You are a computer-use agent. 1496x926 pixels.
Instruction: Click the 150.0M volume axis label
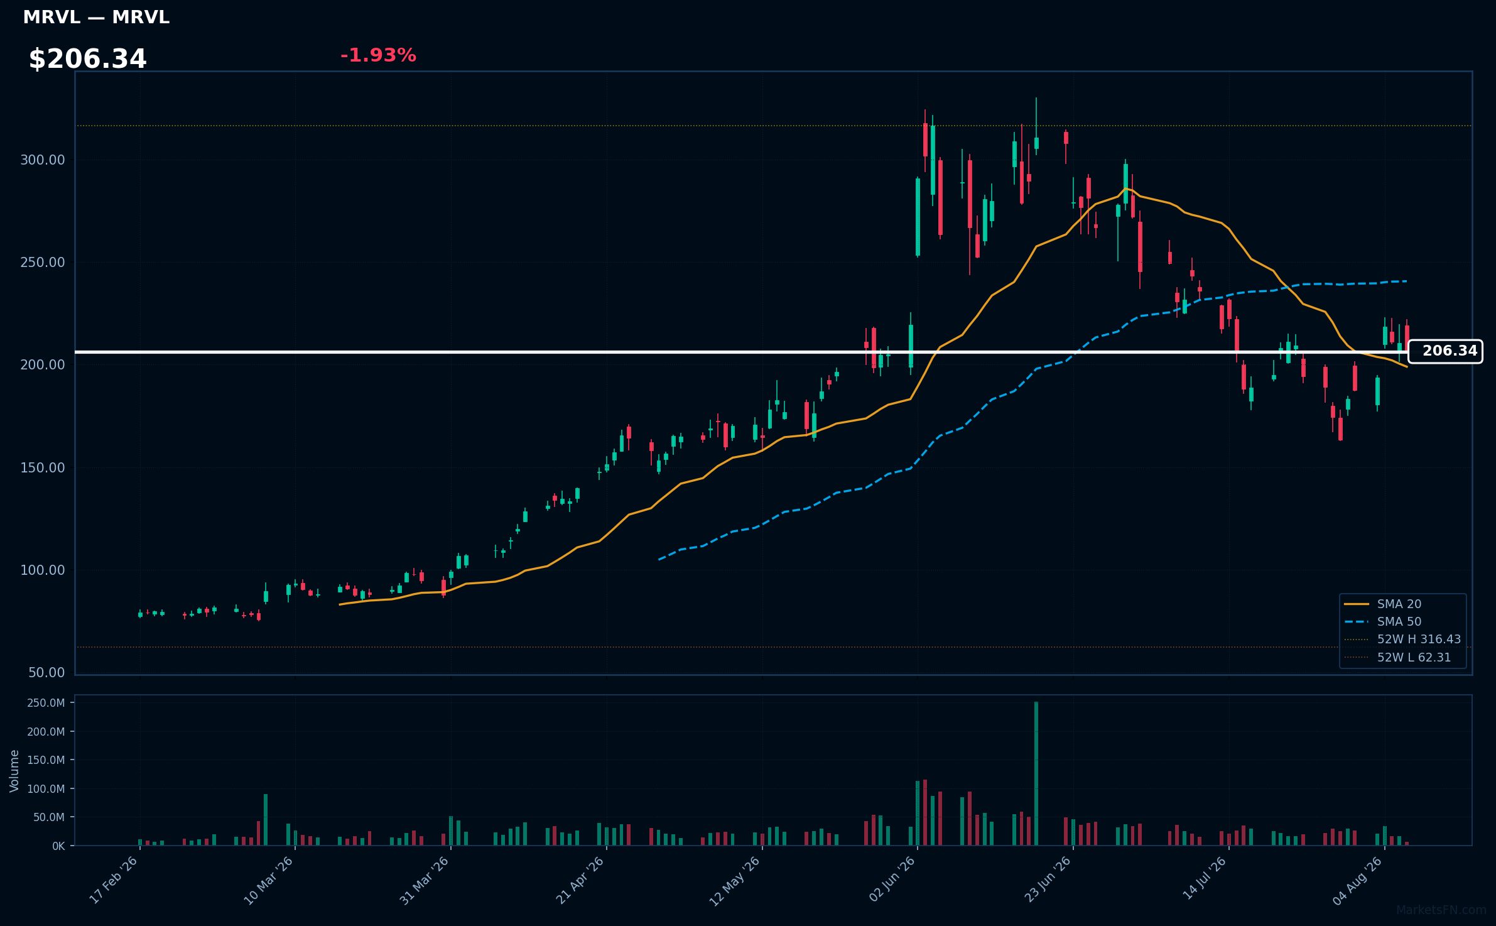click(x=46, y=760)
